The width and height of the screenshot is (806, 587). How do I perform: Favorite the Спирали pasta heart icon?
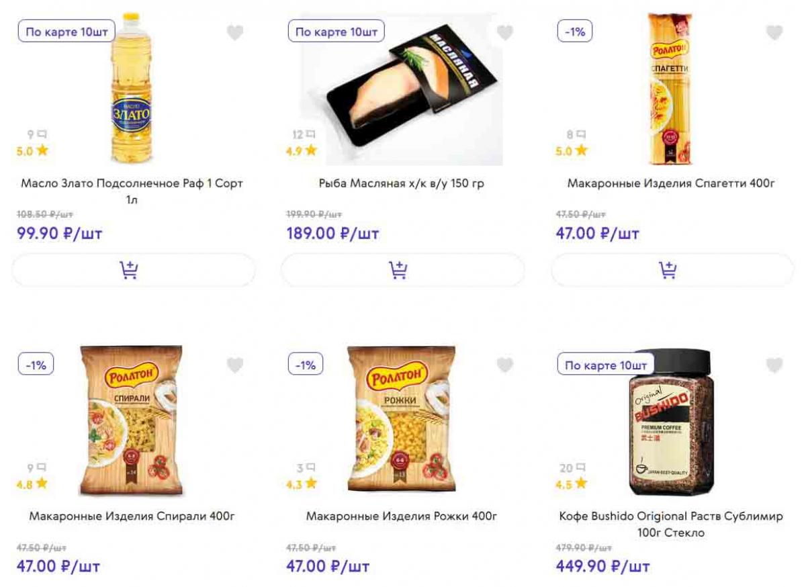coord(234,365)
